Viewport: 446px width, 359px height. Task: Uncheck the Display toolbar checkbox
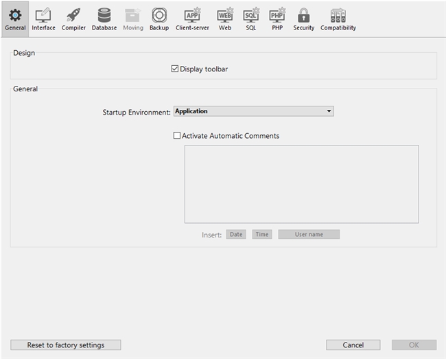[x=175, y=69]
